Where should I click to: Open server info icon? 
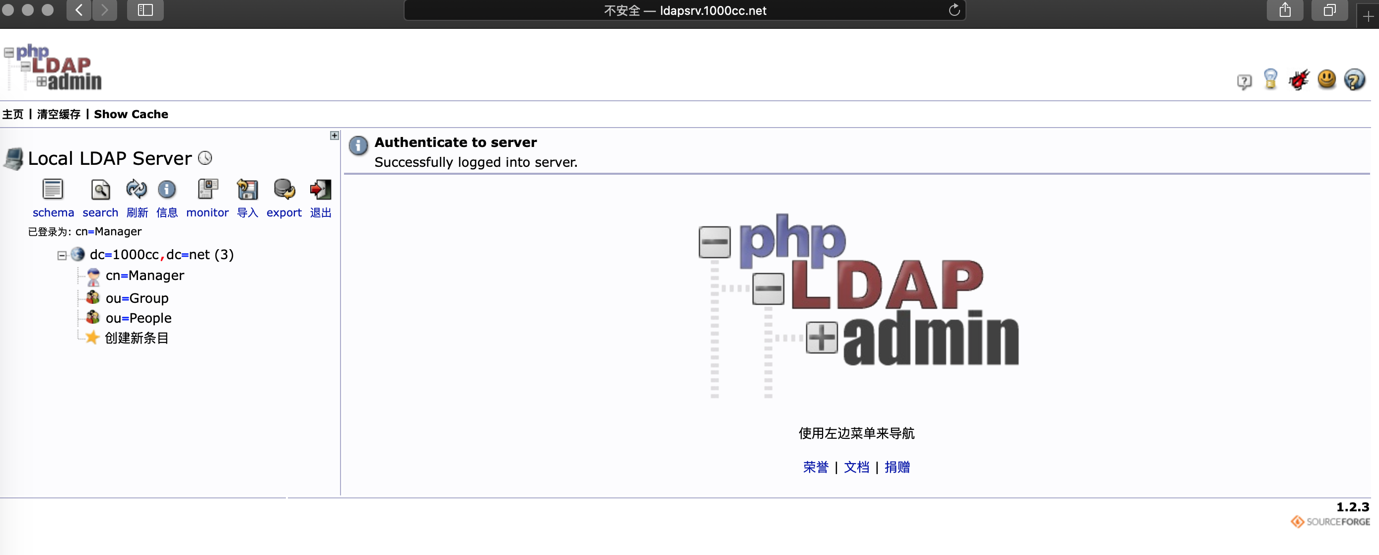(x=167, y=189)
